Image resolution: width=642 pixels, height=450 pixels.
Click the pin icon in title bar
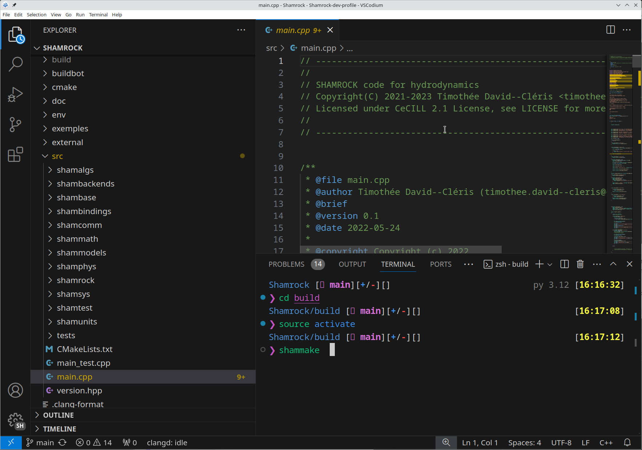(14, 5)
